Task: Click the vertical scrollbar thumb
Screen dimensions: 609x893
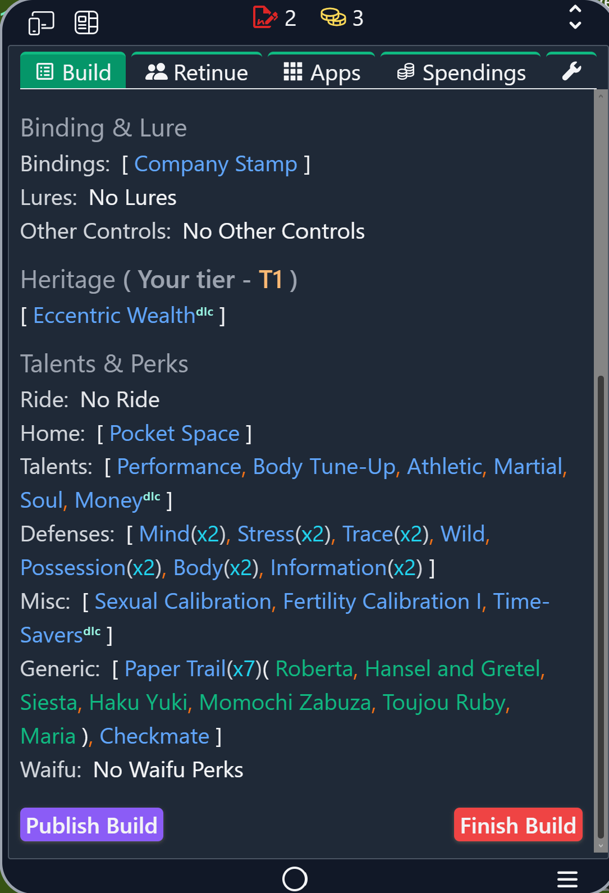Action: click(601, 607)
